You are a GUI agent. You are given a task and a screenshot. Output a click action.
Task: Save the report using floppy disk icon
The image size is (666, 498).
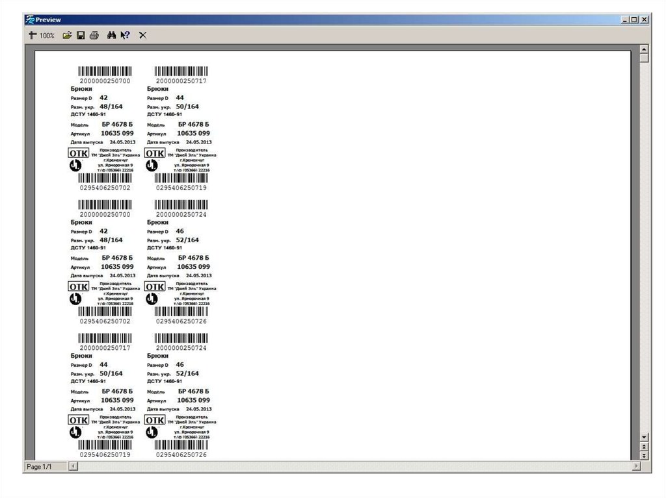click(x=81, y=35)
